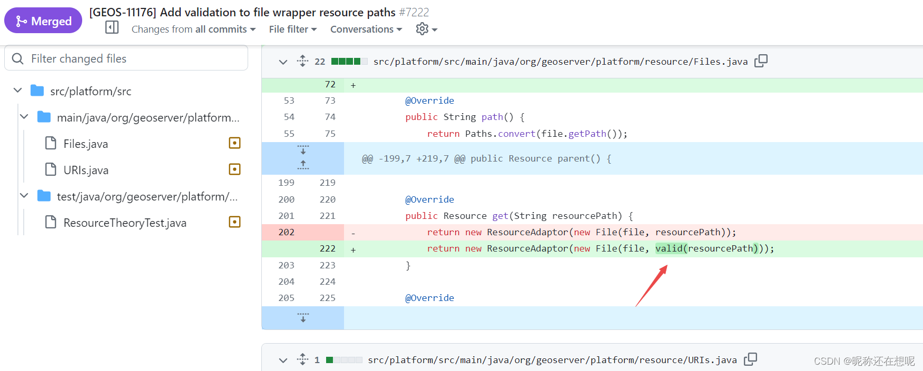Collapse the main/java/org/geoserver/platform folder
Image resolution: width=923 pixels, height=371 pixels.
tap(24, 117)
